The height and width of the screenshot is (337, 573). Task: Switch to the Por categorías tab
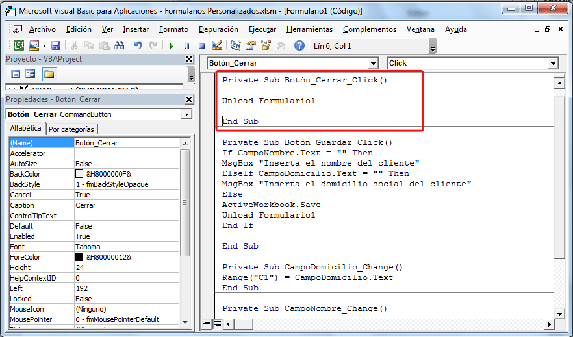(71, 129)
